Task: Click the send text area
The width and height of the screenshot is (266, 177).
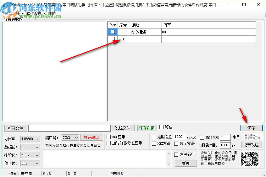Action: 105,159
